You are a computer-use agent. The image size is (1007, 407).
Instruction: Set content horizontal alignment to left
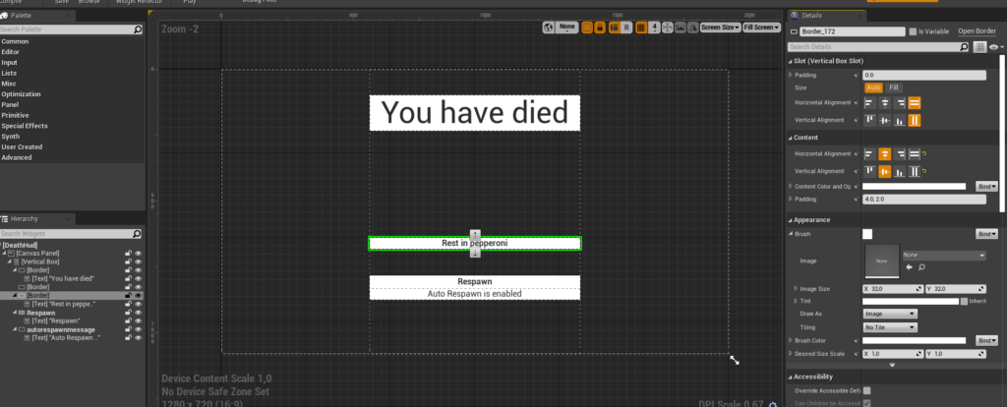point(869,154)
